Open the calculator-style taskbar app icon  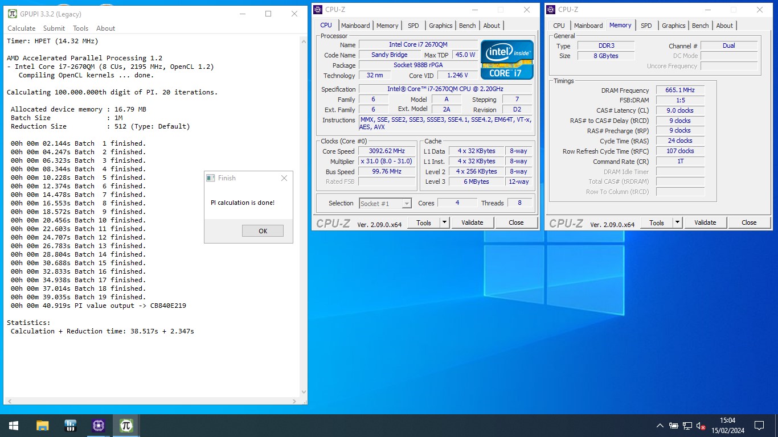click(71, 425)
